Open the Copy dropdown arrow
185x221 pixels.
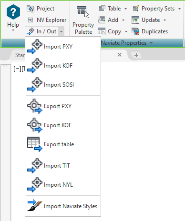pos(126,31)
